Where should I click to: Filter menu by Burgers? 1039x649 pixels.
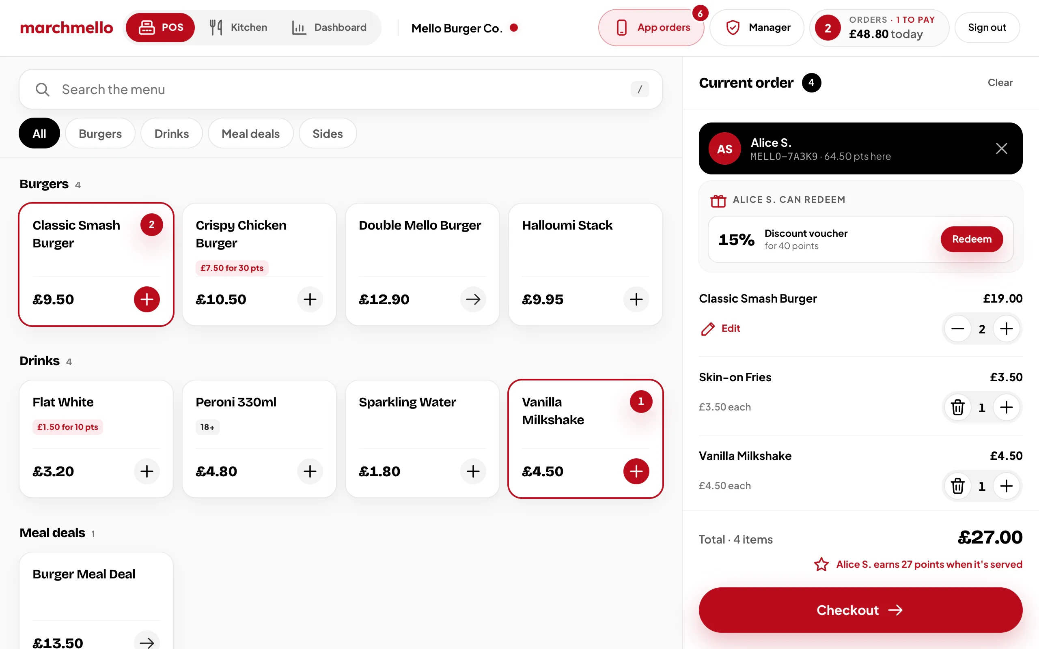[100, 133]
